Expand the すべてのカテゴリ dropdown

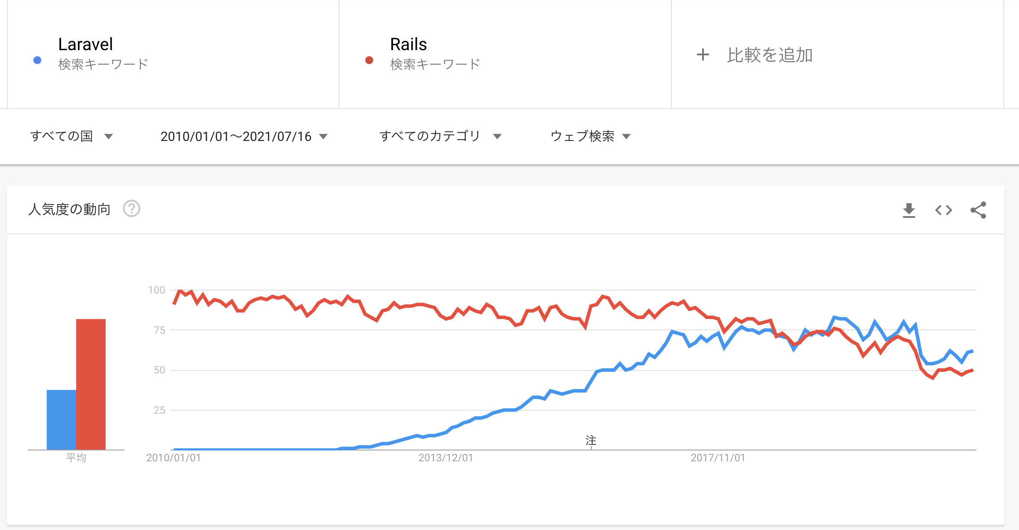click(440, 137)
